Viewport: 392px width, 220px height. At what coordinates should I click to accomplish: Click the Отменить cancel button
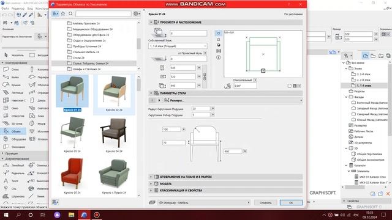coord(265,202)
